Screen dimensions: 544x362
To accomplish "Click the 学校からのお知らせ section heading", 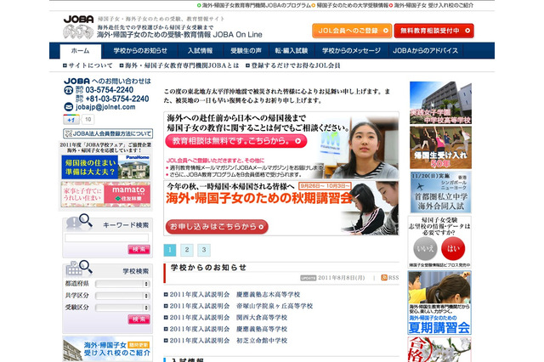I will [208, 268].
